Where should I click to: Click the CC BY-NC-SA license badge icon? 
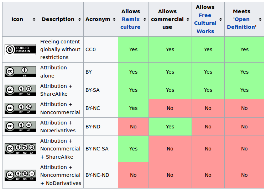tap(20, 149)
